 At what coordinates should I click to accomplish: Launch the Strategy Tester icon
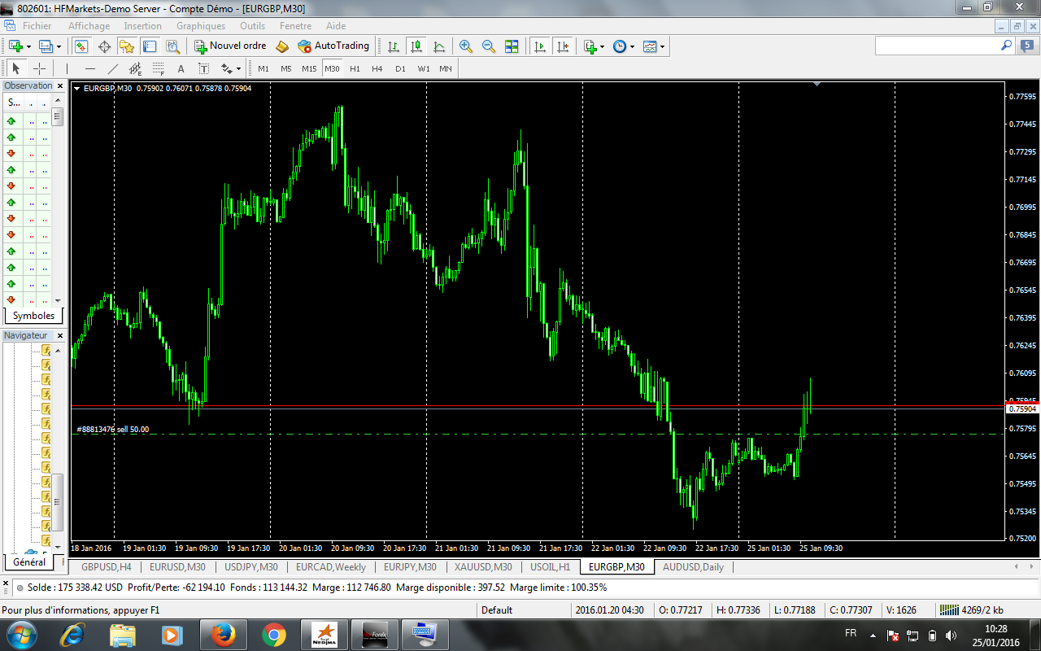coord(172,46)
